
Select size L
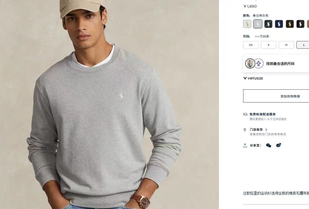(x=303, y=45)
